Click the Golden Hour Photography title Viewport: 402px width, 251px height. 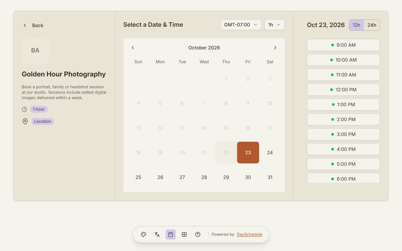[64, 74]
